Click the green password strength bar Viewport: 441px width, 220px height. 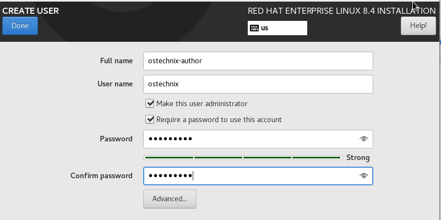(x=243, y=158)
